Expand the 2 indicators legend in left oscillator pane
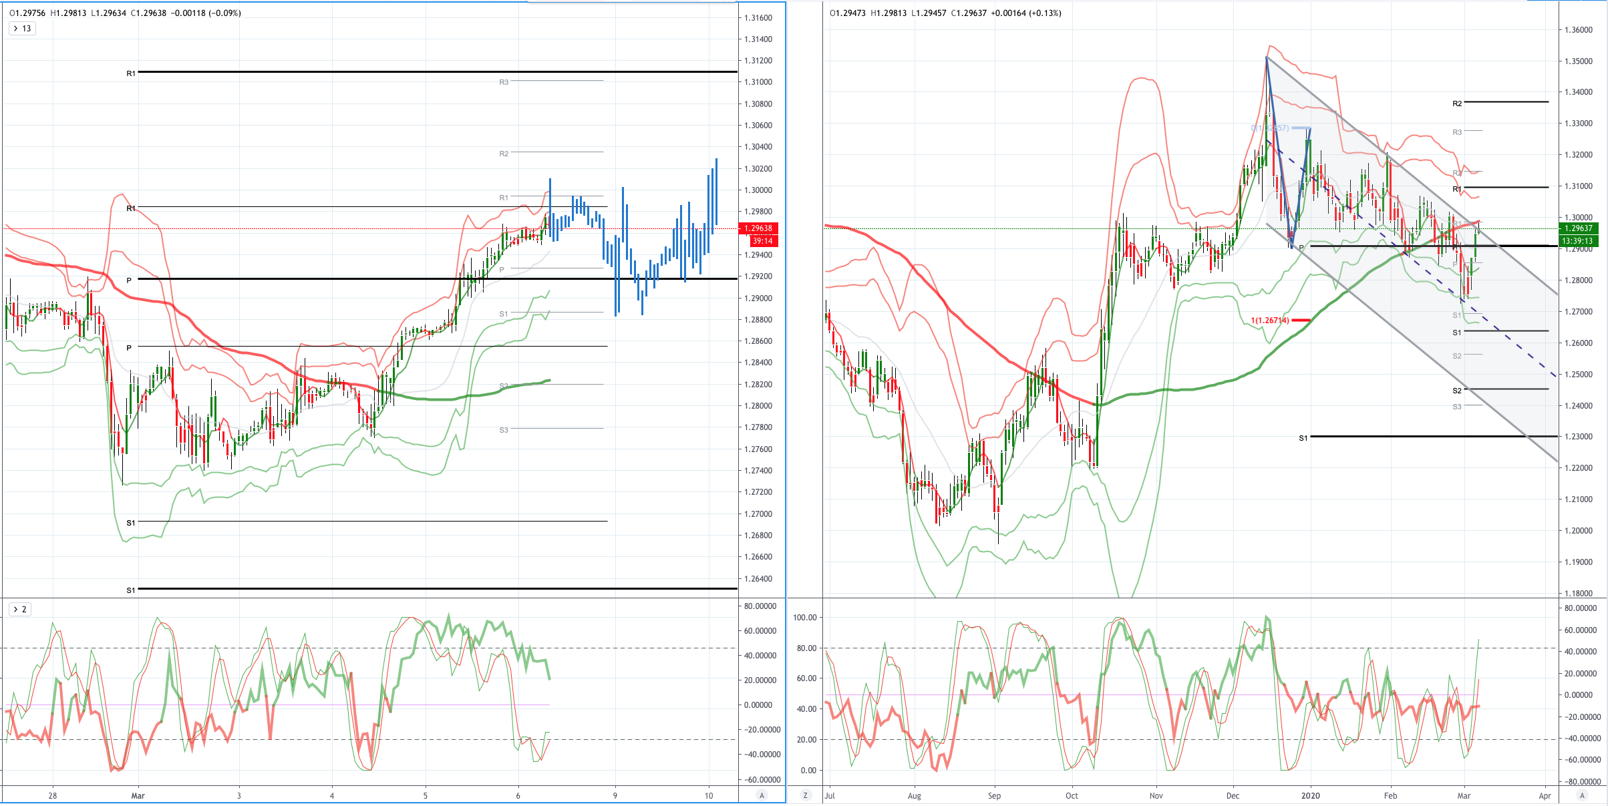1608x806 pixels. point(19,609)
